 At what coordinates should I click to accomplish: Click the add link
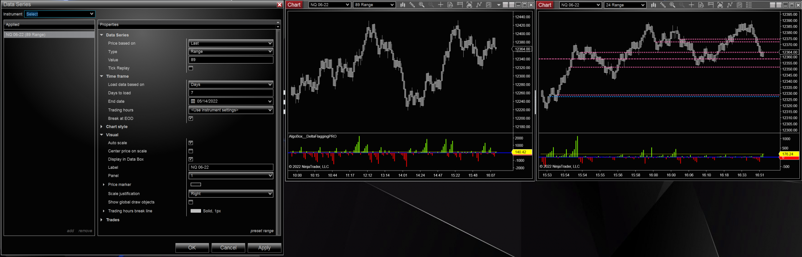coord(70,231)
